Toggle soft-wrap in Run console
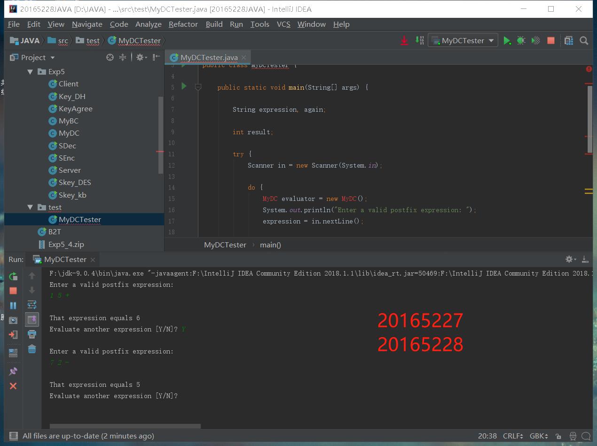 click(x=32, y=305)
